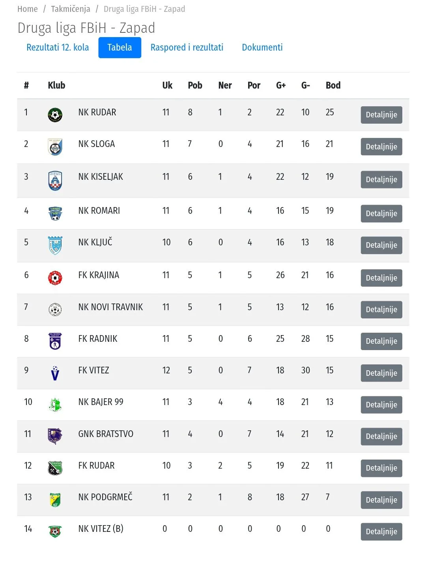The image size is (426, 569).
Task: Click NK Bajer 99 green crest
Action: (55, 405)
